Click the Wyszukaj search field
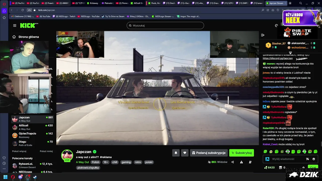The image size is (322, 181). coord(165,25)
